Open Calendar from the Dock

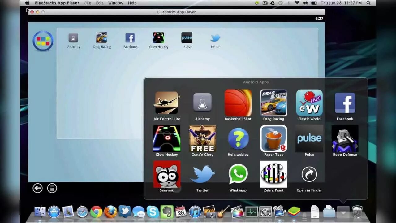(181, 212)
